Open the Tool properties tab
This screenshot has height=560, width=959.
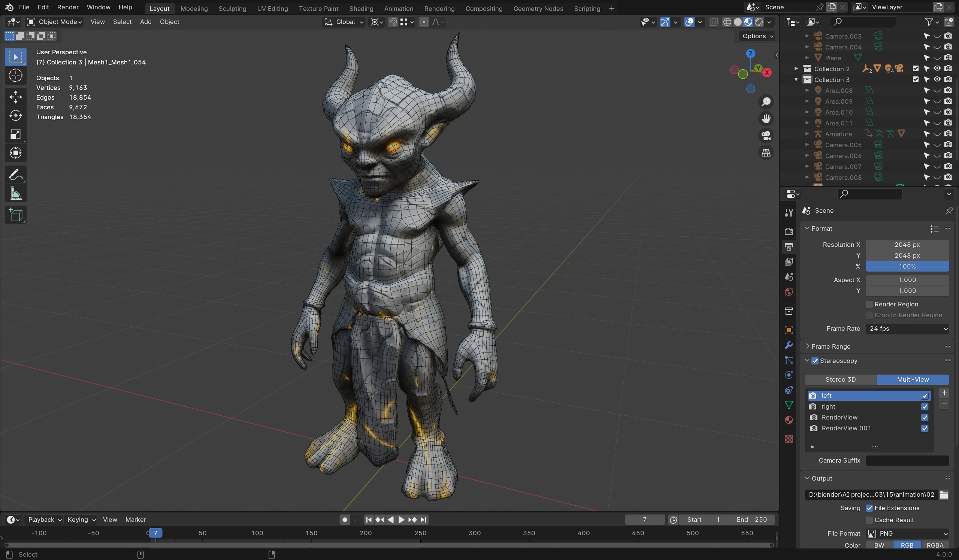click(x=789, y=213)
